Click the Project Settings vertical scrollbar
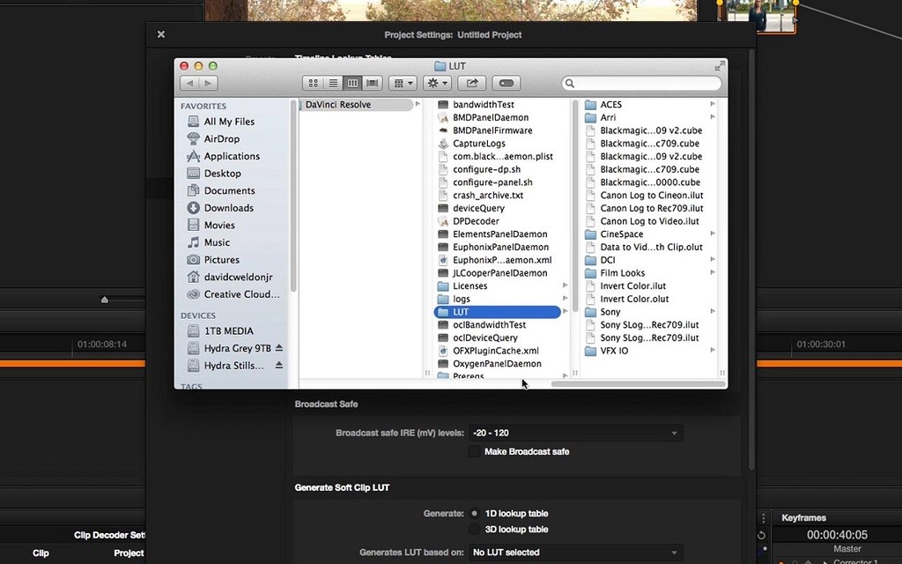Image resolution: width=902 pixels, height=564 pixels. [750, 259]
